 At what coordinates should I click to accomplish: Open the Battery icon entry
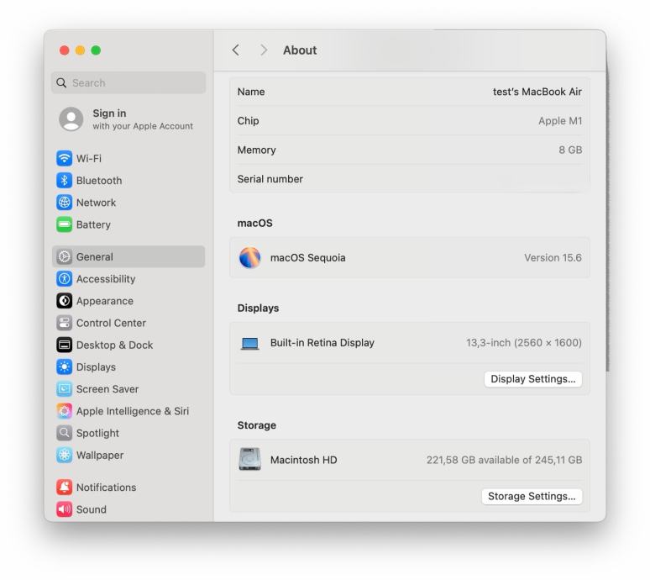coord(65,224)
